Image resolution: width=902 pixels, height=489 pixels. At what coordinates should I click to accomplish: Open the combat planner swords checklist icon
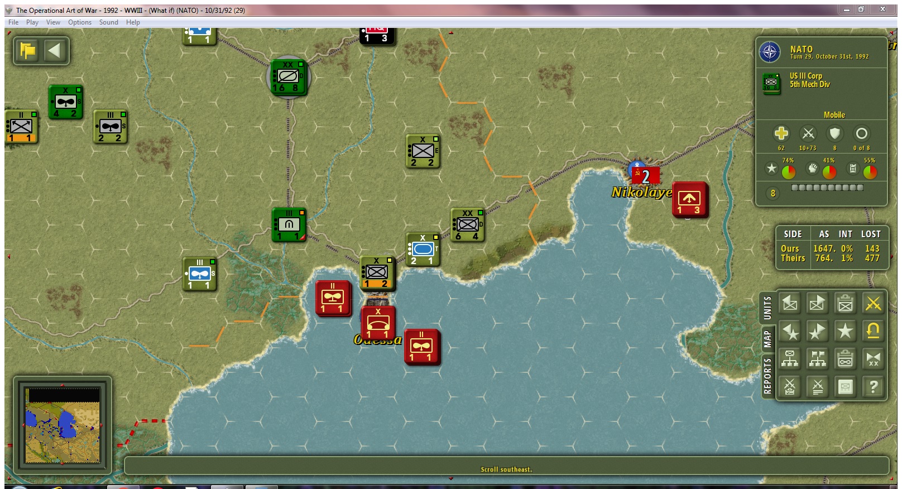coord(789,386)
